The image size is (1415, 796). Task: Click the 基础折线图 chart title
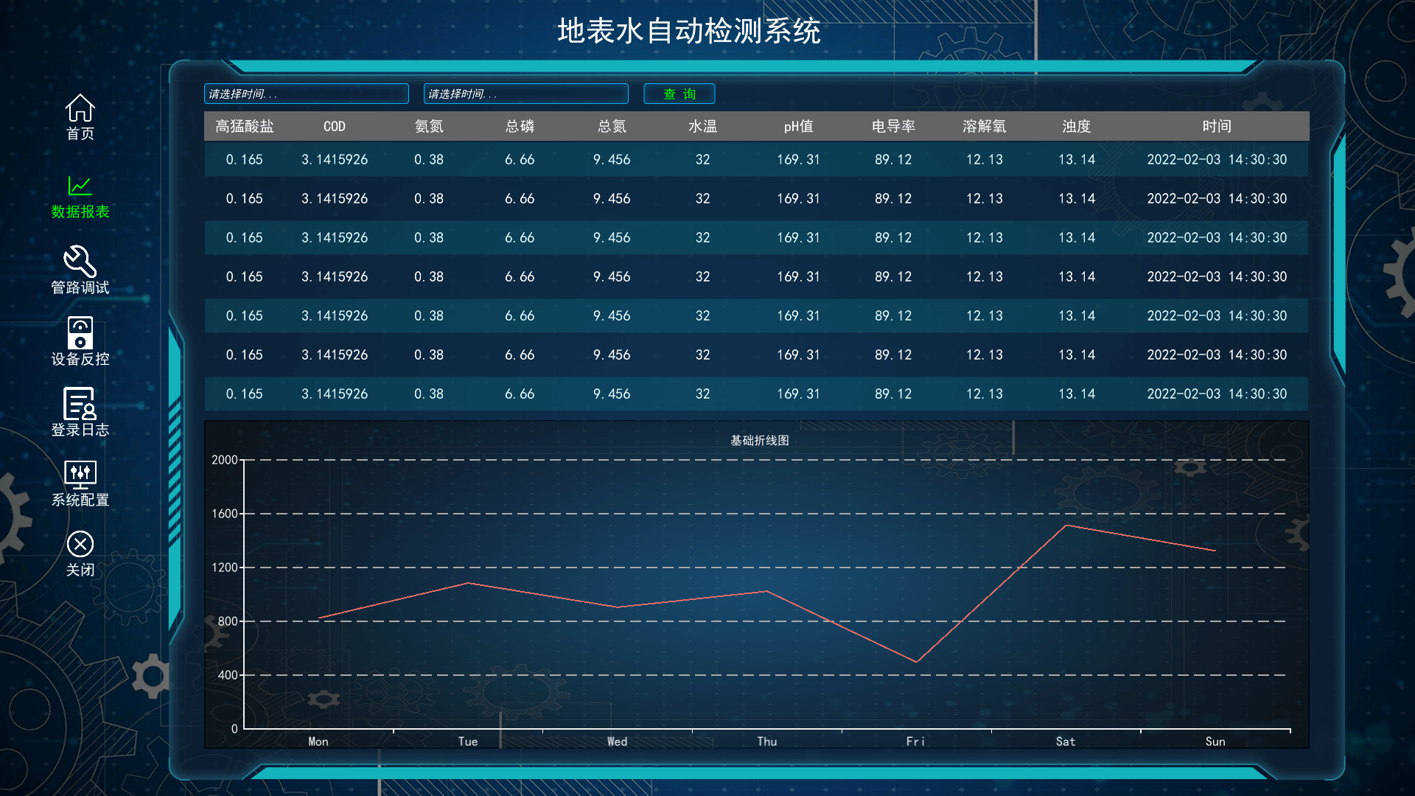[760, 440]
